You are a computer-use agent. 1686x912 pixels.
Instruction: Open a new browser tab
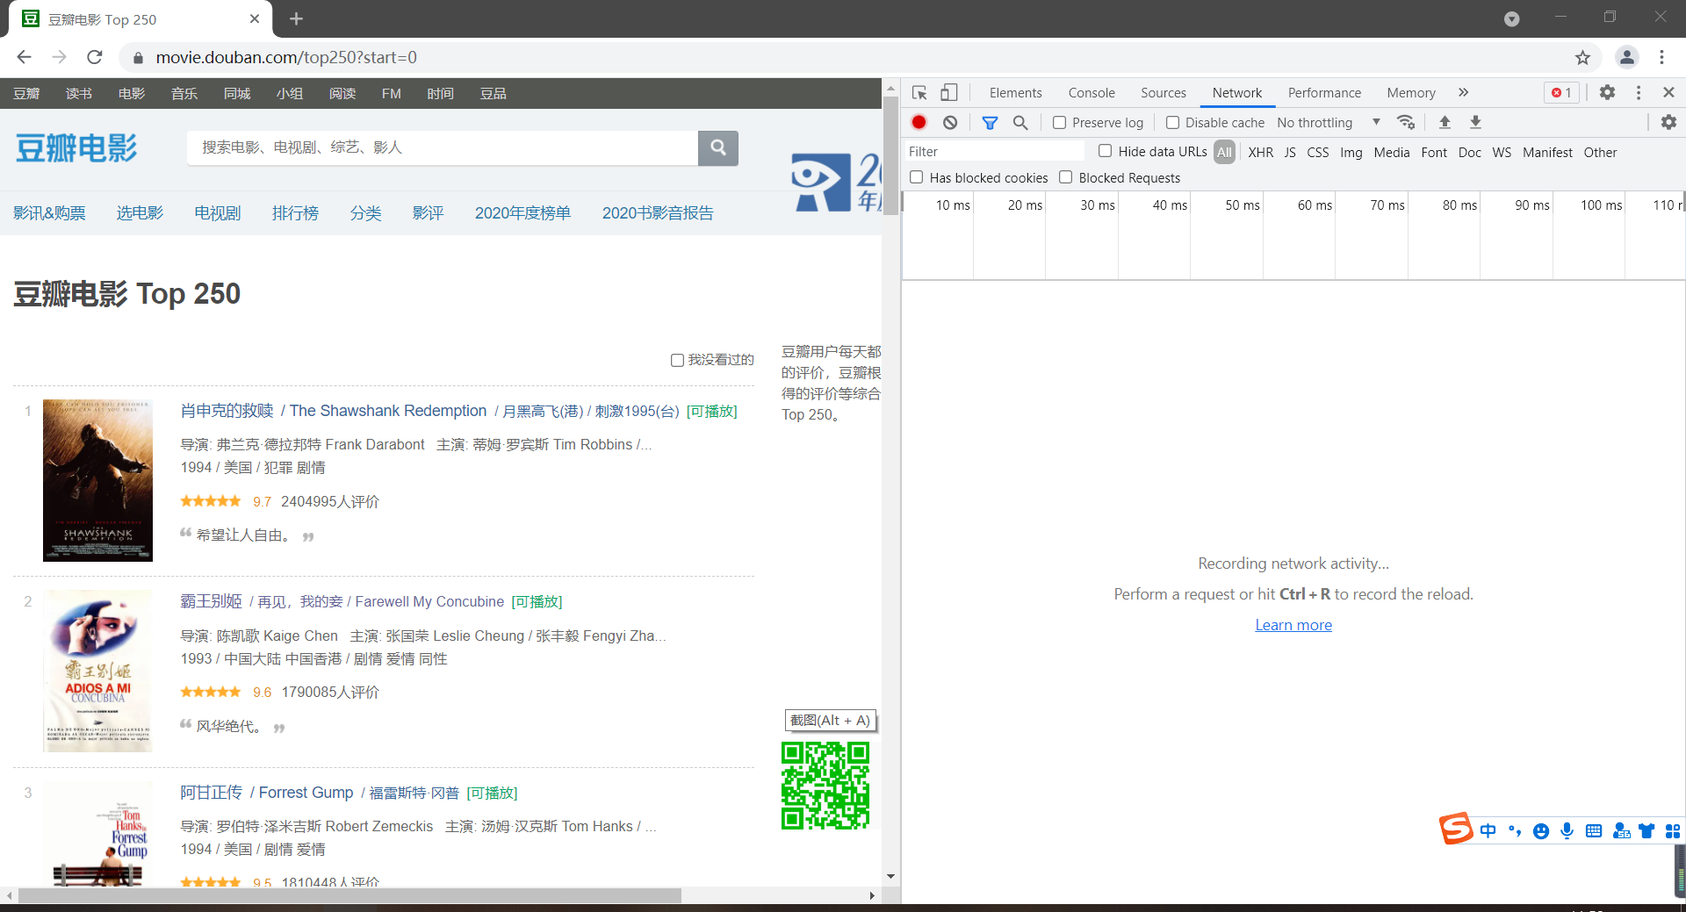tap(297, 19)
